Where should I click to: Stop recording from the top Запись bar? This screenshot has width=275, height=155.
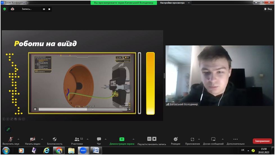pos(49,9)
